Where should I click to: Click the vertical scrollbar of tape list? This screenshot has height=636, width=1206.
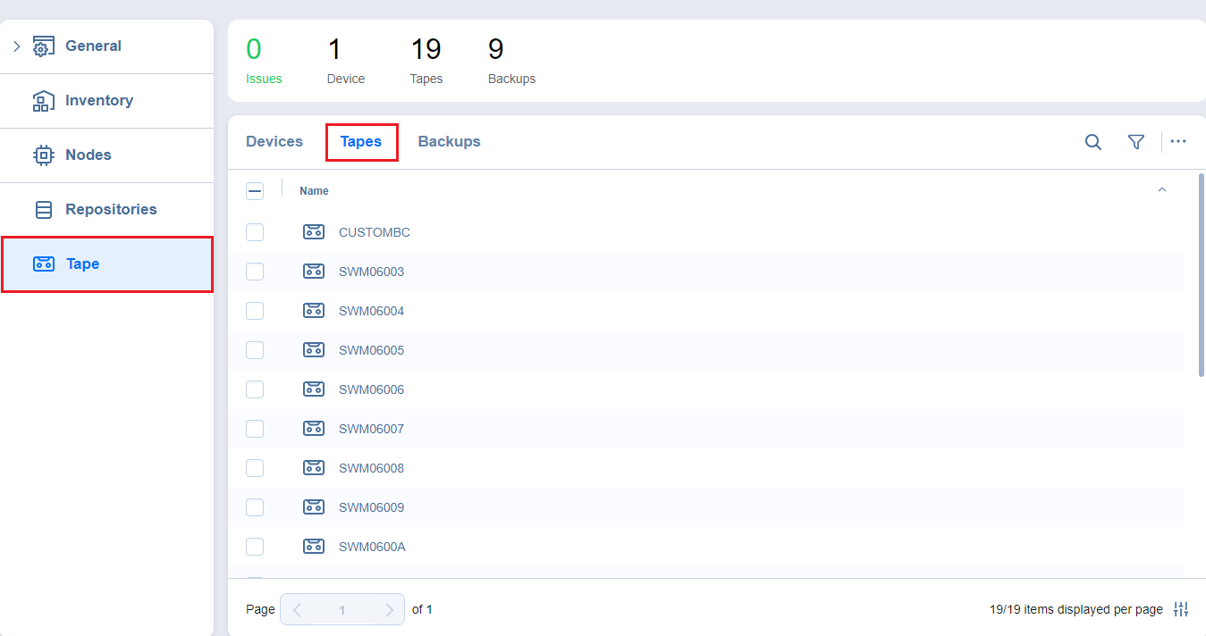(1201, 277)
